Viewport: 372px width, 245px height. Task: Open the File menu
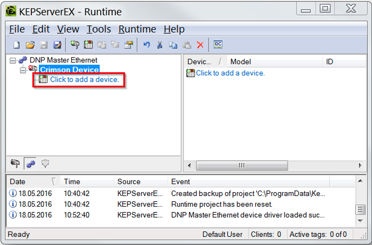pyautogui.click(x=17, y=29)
